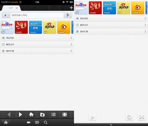Enter fullscreen with expand arrows icon

(65, 115)
